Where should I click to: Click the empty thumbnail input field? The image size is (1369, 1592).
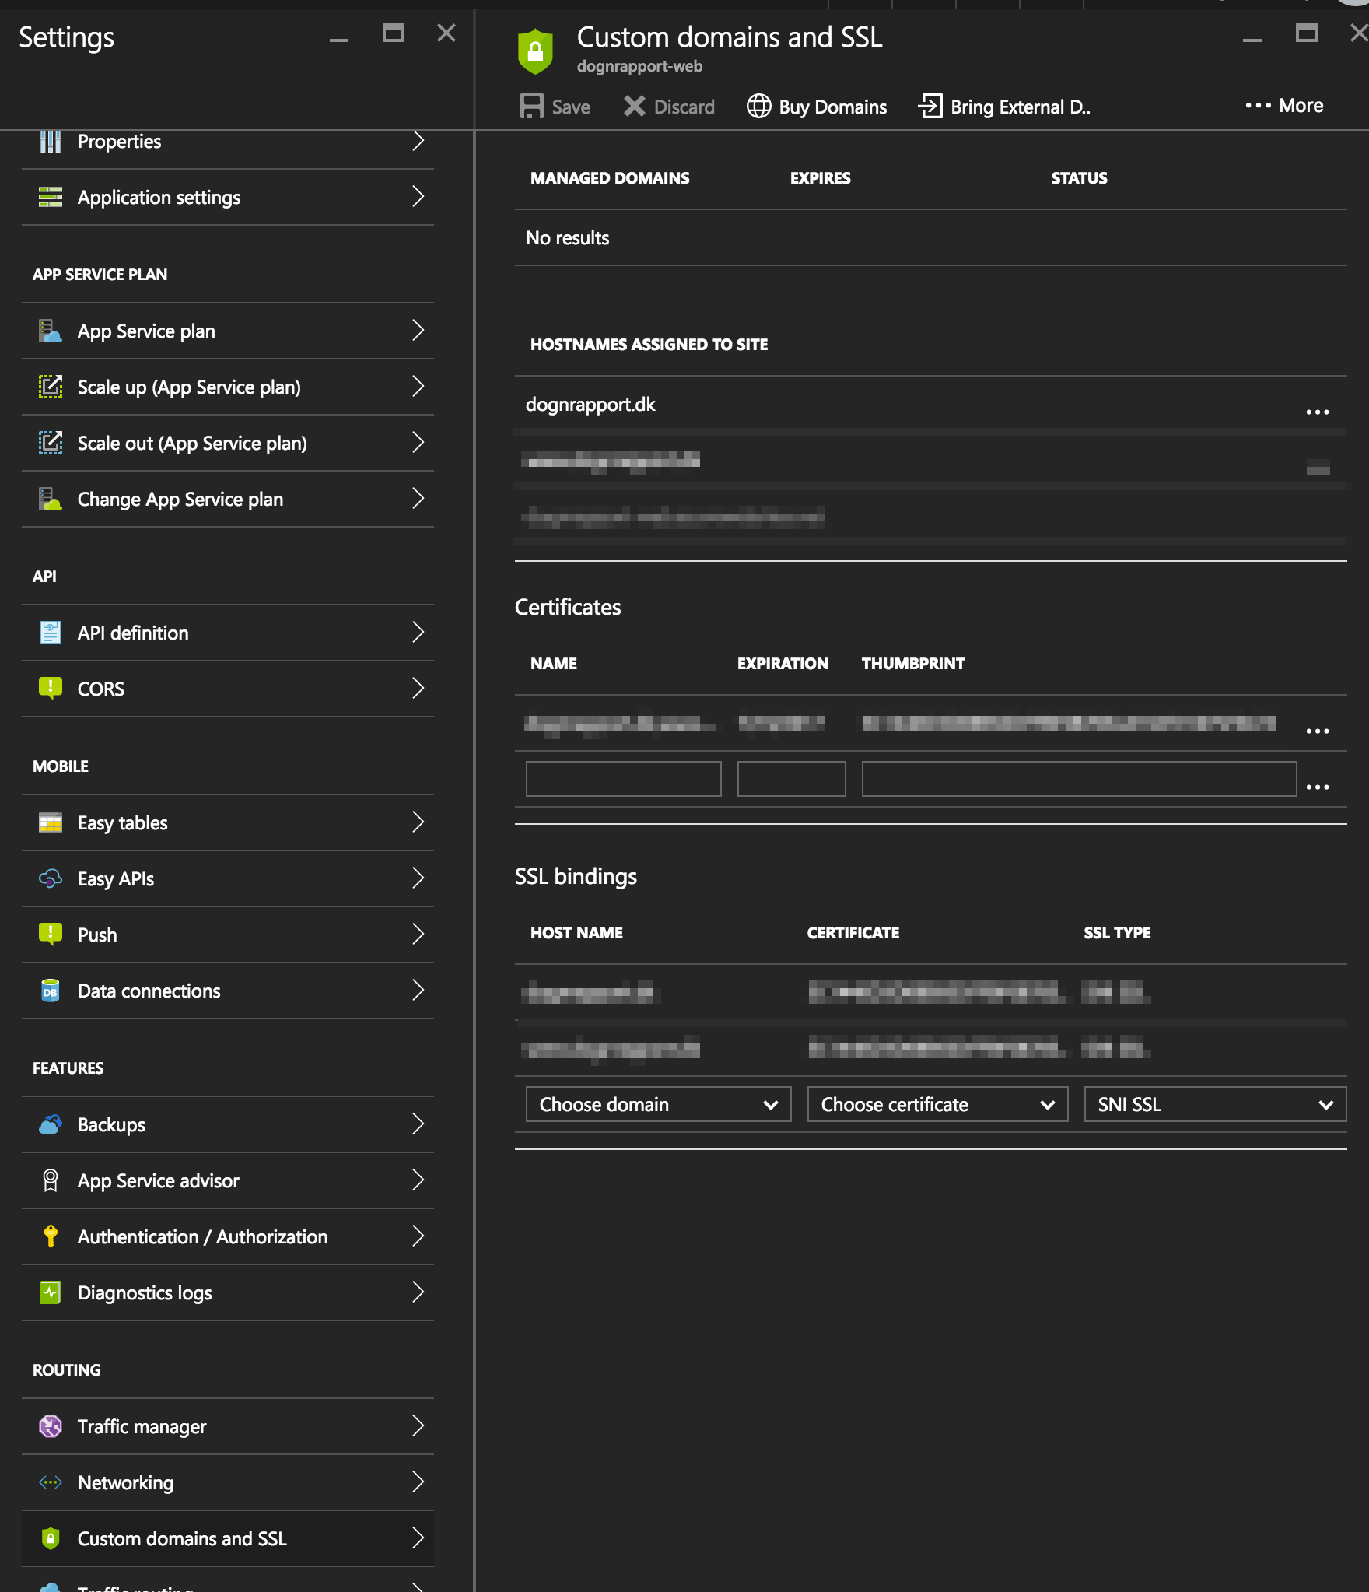1078,779
